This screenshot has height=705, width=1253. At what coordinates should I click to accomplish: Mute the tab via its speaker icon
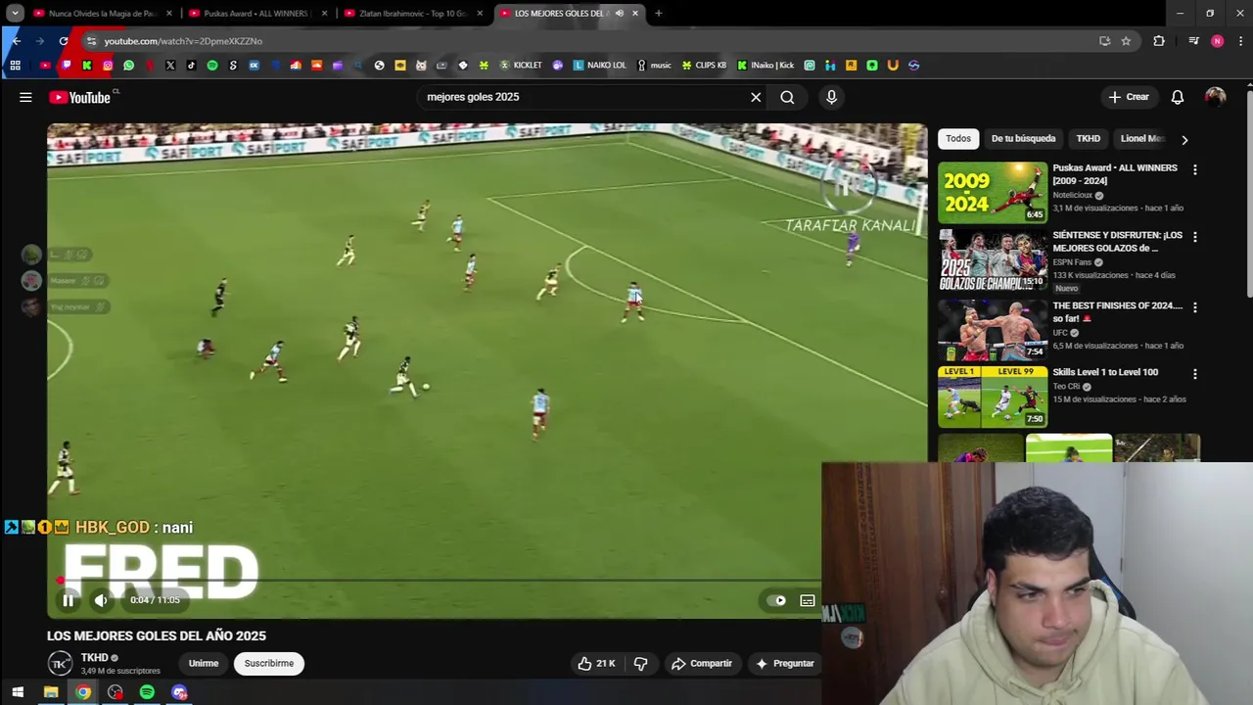pyautogui.click(x=619, y=14)
